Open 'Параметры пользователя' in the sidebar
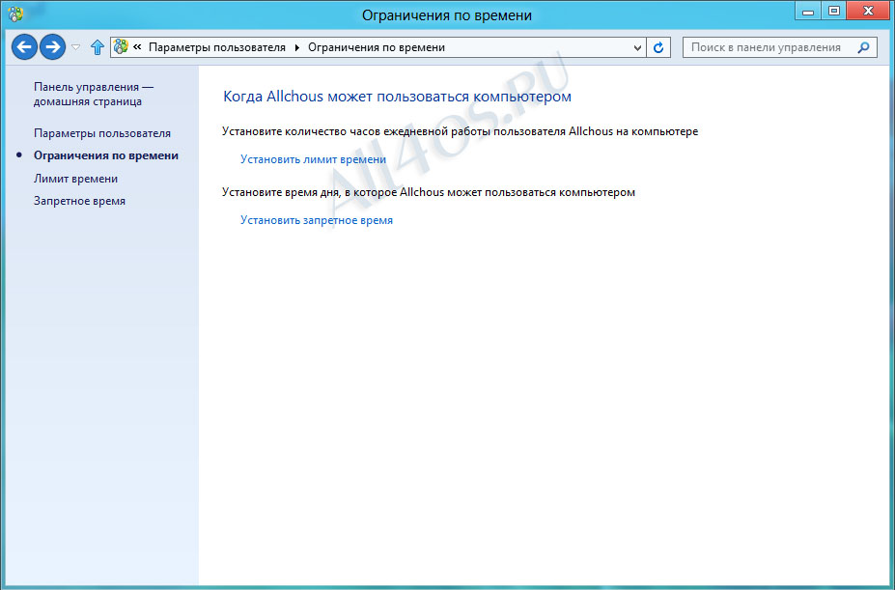 tap(102, 133)
